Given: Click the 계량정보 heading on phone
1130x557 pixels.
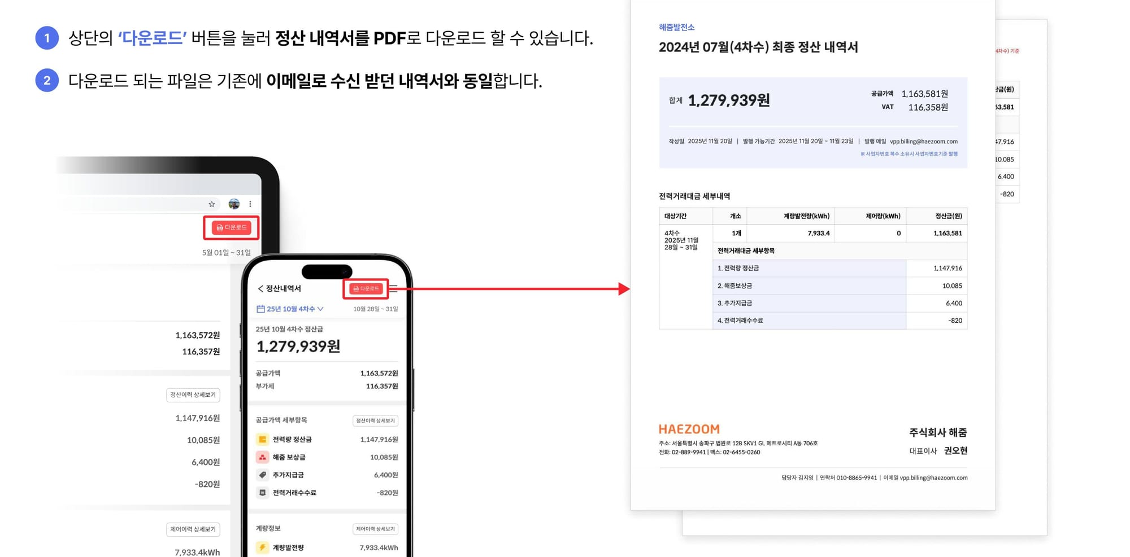Looking at the screenshot, I should click(268, 528).
